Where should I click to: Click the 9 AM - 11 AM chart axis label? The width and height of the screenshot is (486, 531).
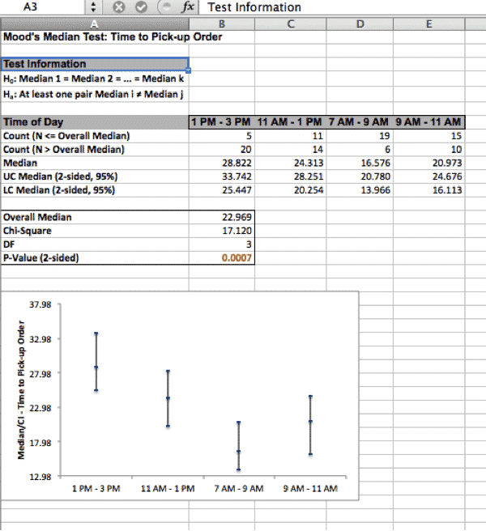310,489
